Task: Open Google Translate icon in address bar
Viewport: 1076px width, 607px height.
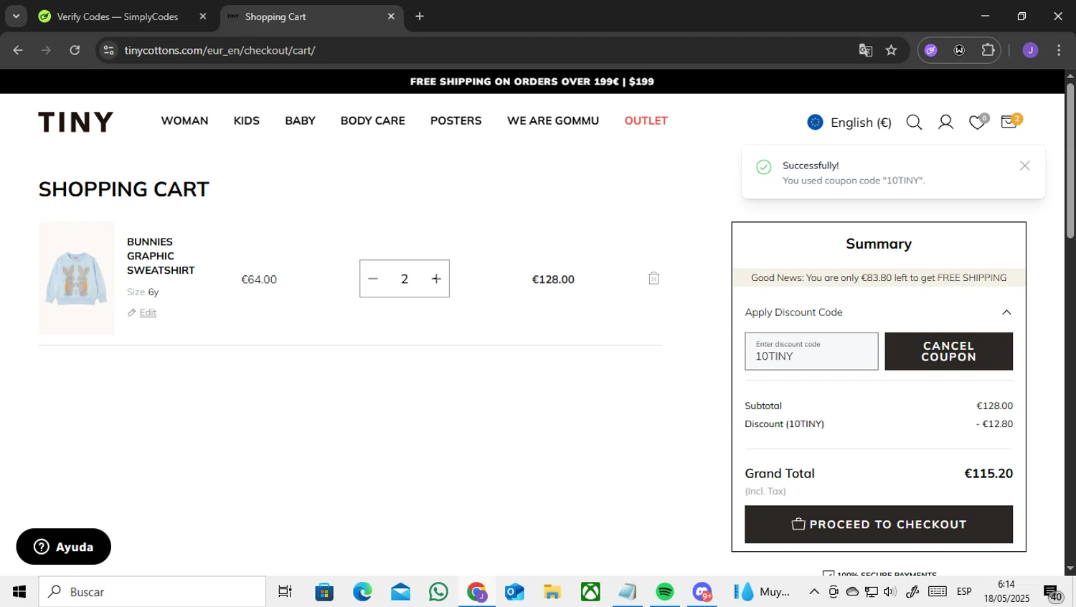Action: coord(866,50)
